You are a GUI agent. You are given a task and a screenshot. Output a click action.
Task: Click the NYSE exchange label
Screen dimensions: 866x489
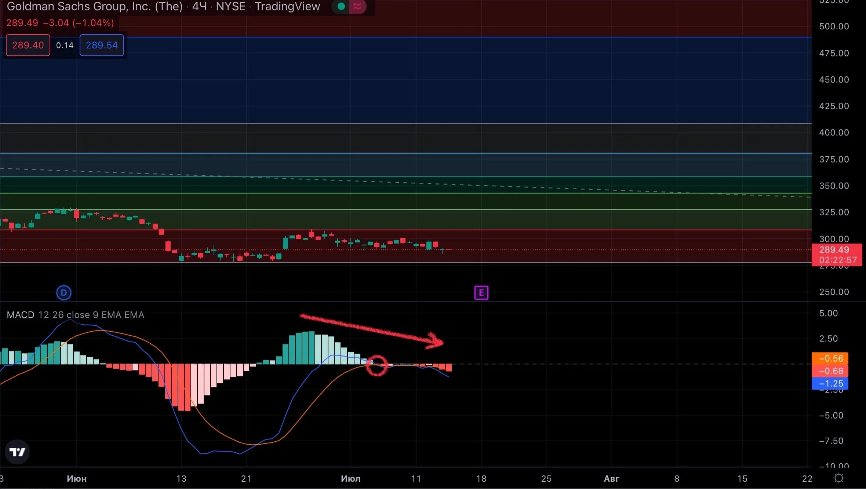pos(230,6)
